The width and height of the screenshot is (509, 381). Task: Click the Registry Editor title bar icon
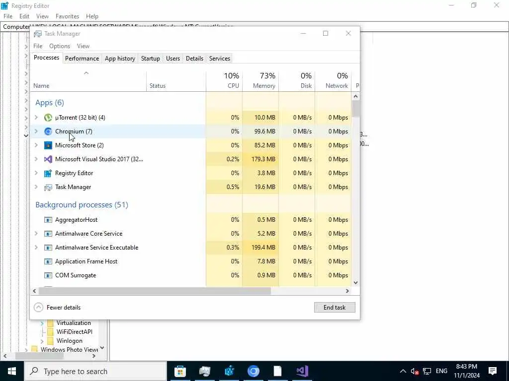pyautogui.click(x=4, y=5)
